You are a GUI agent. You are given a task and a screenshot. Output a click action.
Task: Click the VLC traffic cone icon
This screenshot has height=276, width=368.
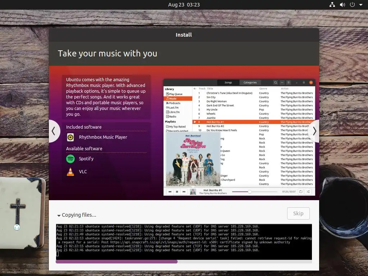(x=70, y=172)
